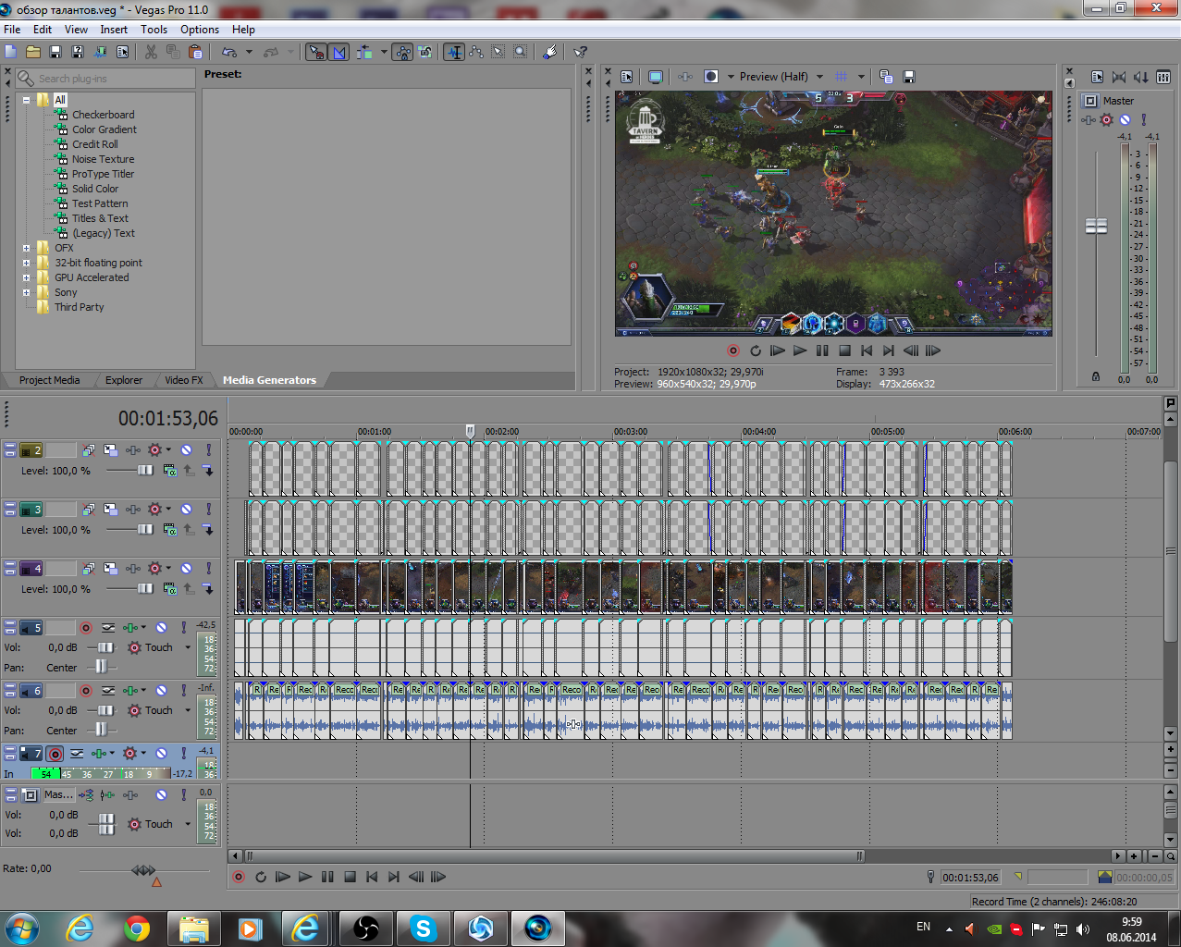Image resolution: width=1181 pixels, height=947 pixels.
Task: Click the Cut scissors toolbar icon
Action: pos(151,52)
